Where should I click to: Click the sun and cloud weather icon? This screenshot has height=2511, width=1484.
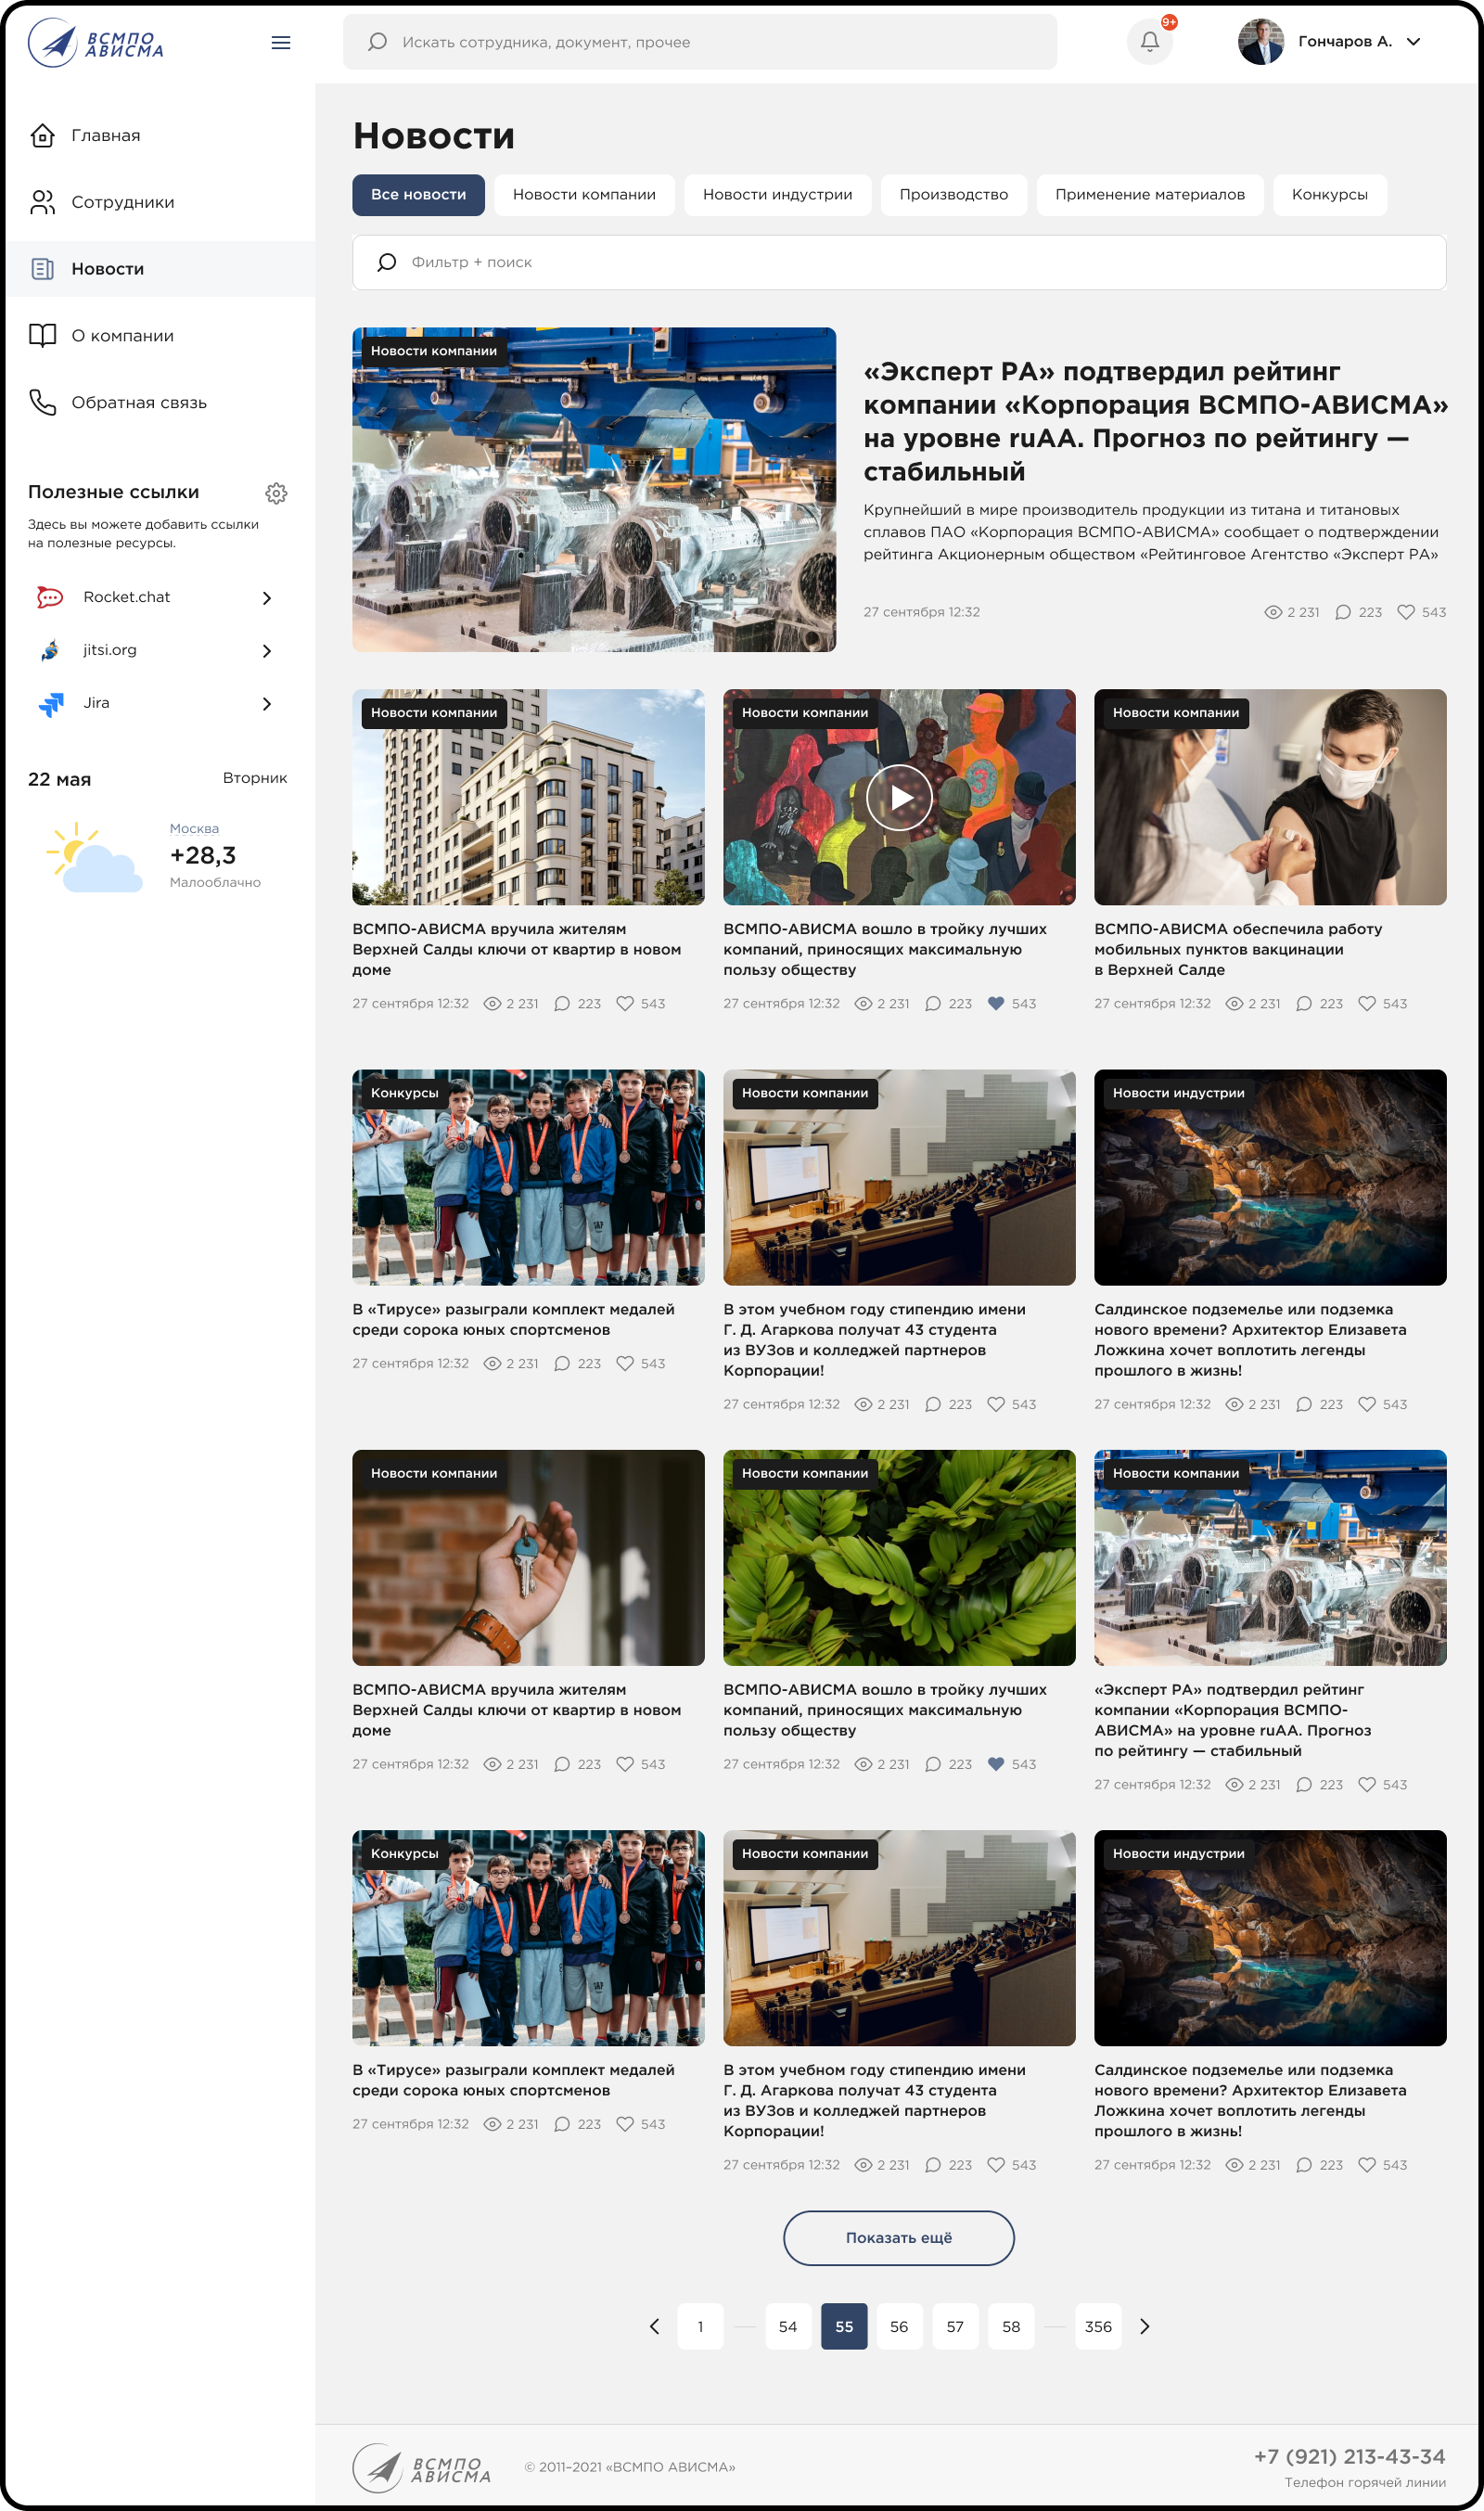point(94,857)
